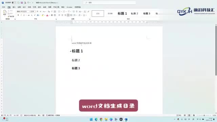Image resolution: width=217 pixels, height=122 pixels.
Task: Click the Bullets list icon
Action: point(59,12)
